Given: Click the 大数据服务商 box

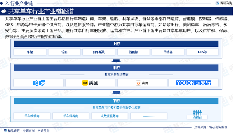Looking at the screenshot, I should click(110, 116).
